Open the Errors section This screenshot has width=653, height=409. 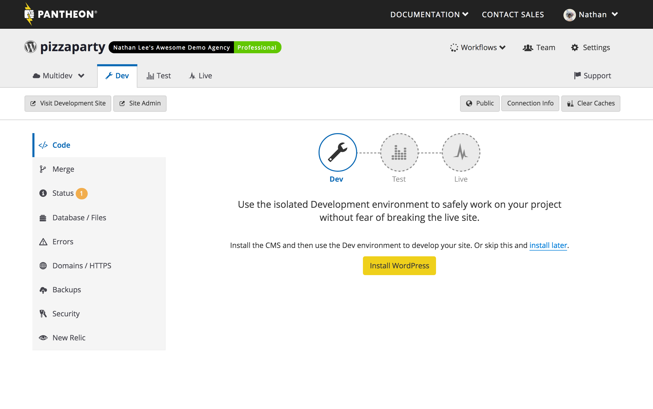tap(99, 241)
